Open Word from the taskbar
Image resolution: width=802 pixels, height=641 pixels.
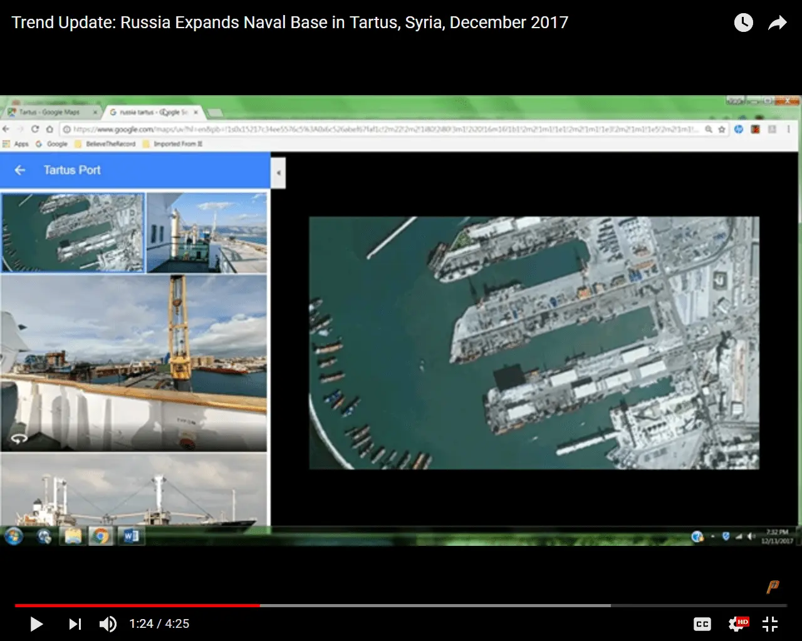click(x=131, y=536)
